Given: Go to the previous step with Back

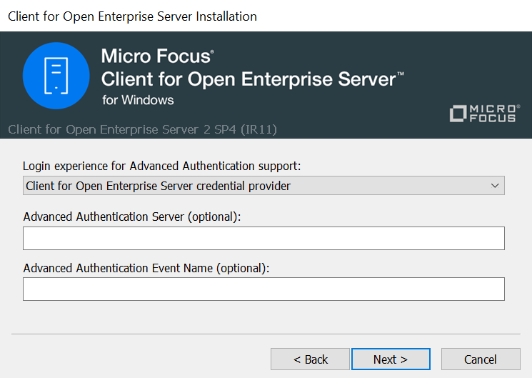Looking at the screenshot, I should 310,359.
